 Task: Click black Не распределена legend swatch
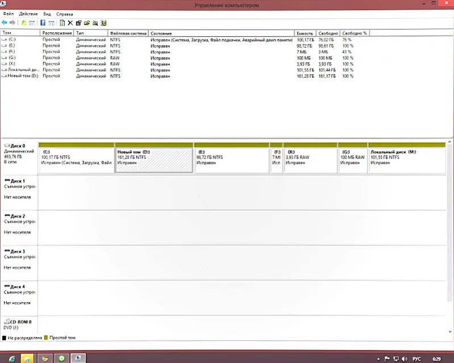coord(4,338)
